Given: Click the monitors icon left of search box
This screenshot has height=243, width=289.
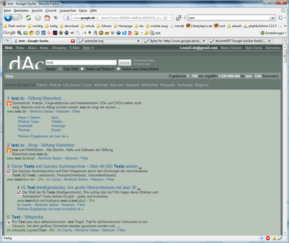Looking at the screenshot, I should 179,18.
